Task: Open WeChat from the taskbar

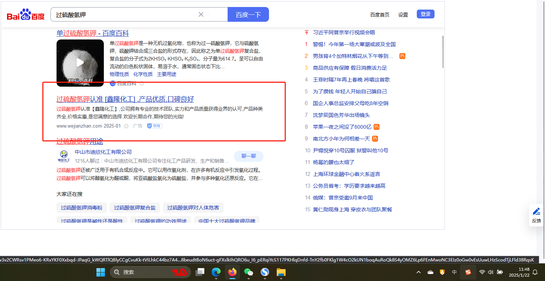Action: [249, 273]
